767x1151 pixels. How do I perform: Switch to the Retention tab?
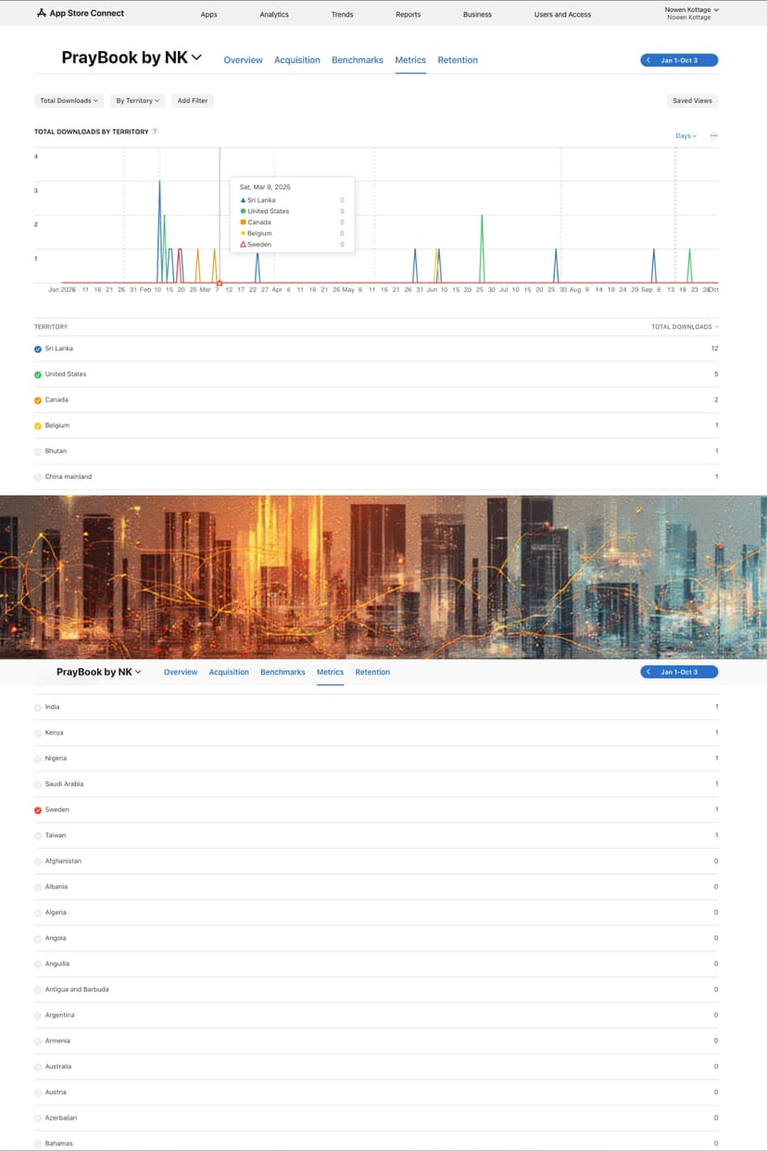click(x=458, y=60)
